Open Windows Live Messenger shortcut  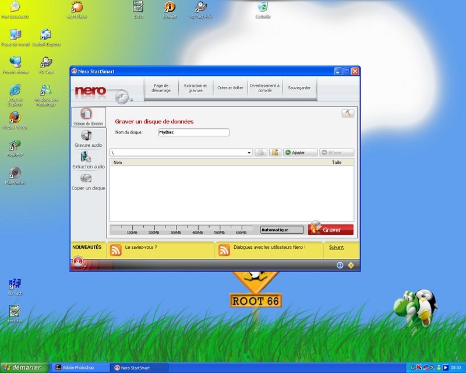(46, 95)
